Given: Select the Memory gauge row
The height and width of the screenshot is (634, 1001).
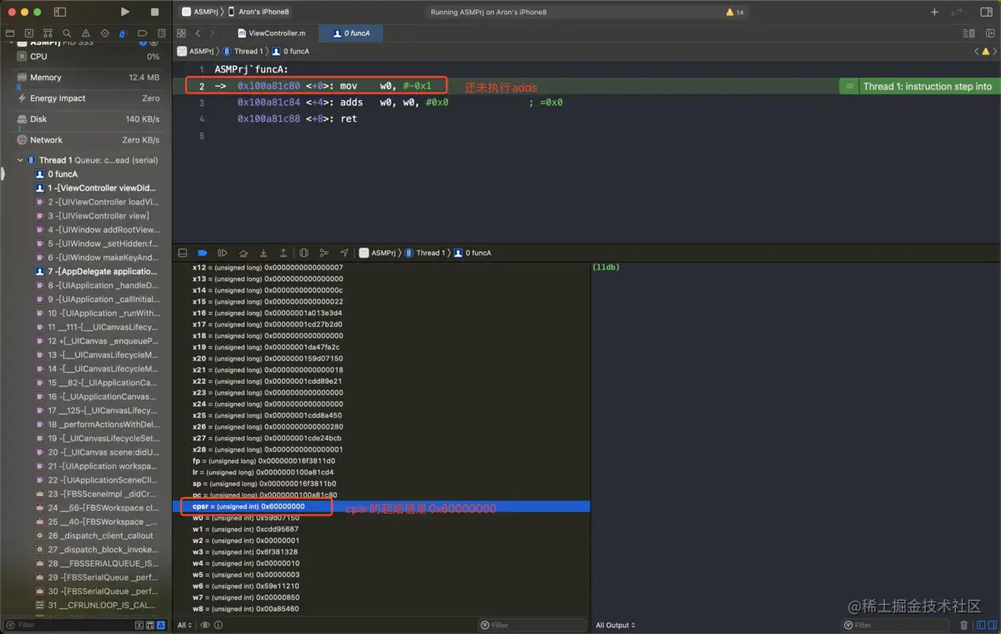Looking at the screenshot, I should pos(87,78).
